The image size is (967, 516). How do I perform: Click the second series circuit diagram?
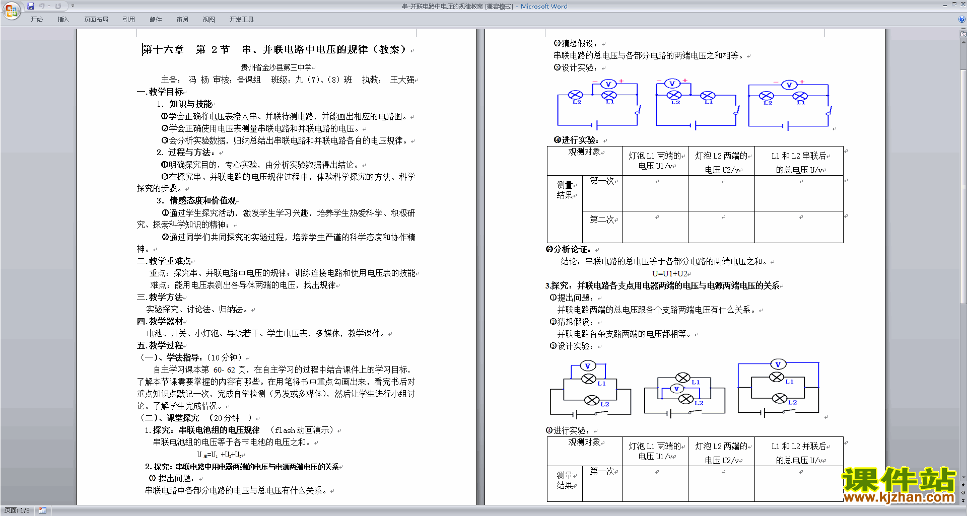click(x=698, y=104)
